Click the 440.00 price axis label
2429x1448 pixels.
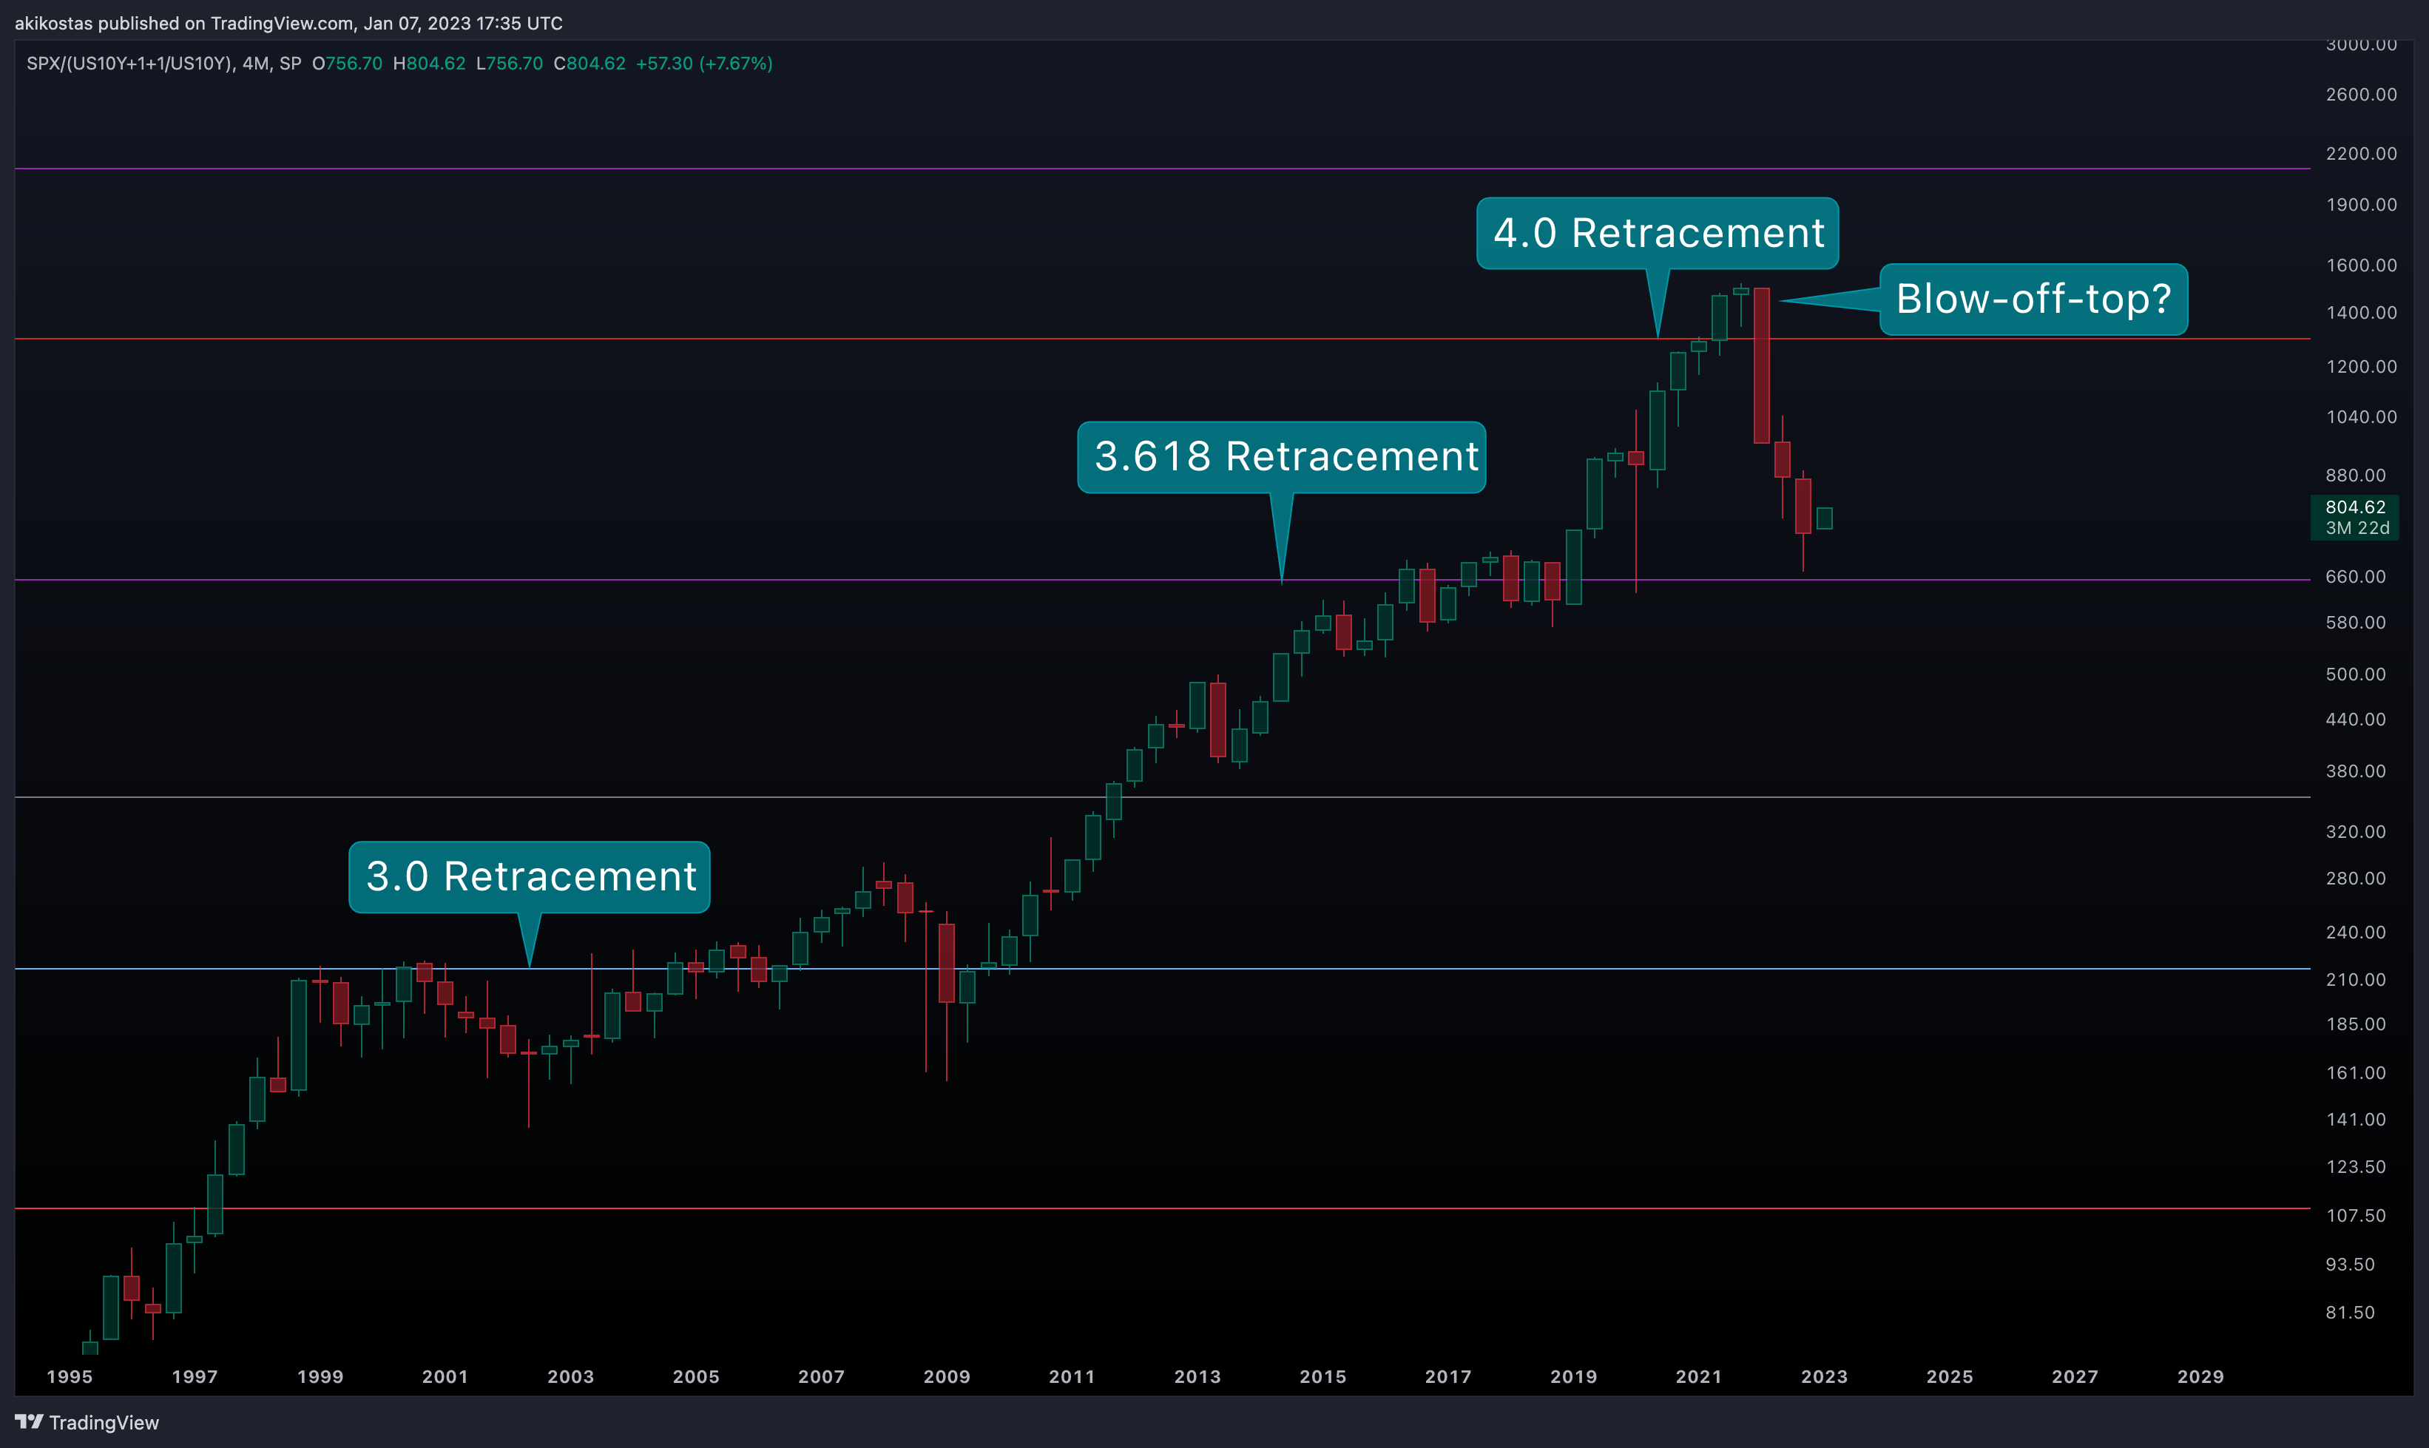point(2355,720)
